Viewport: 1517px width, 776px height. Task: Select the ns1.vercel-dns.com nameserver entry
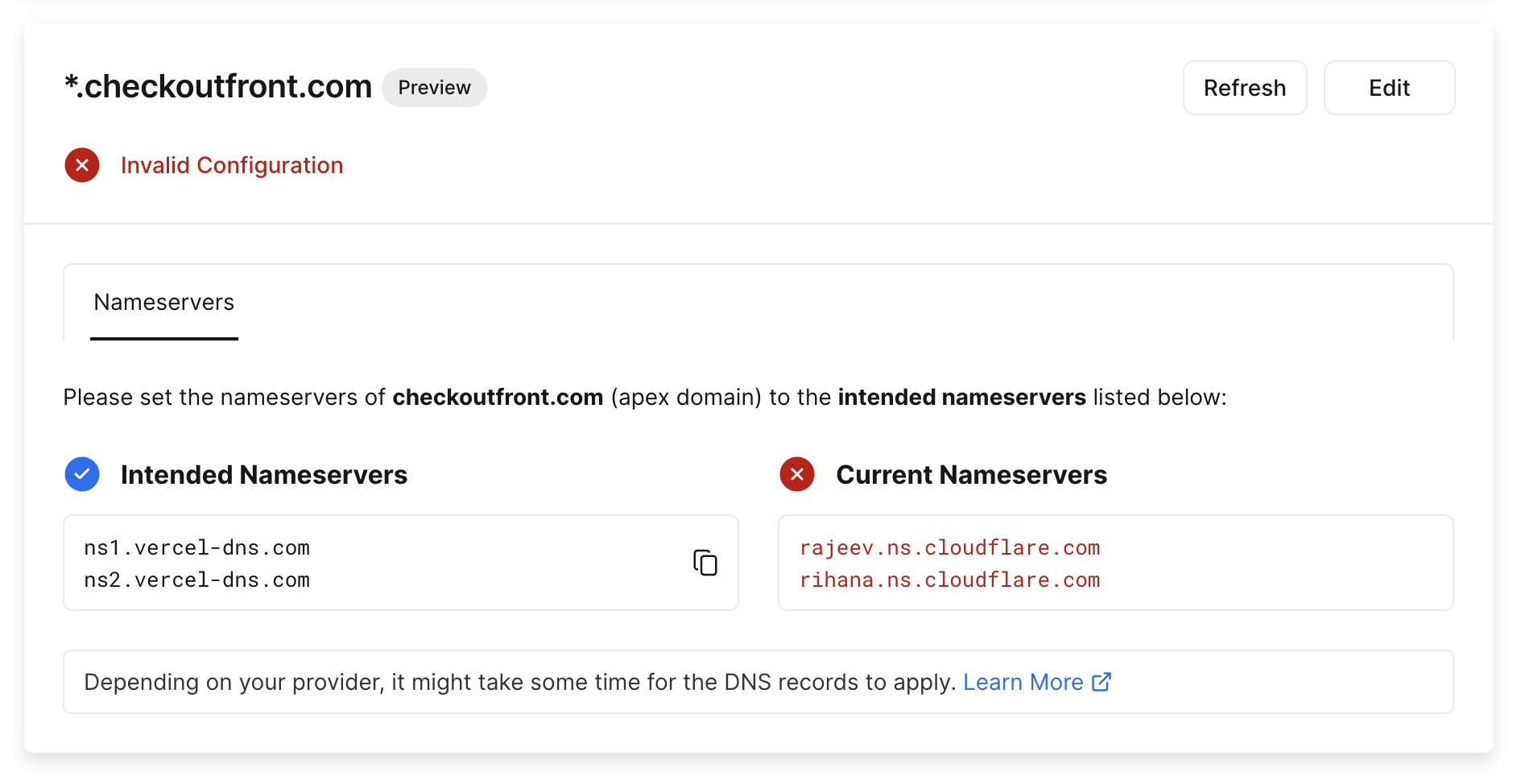tap(196, 547)
